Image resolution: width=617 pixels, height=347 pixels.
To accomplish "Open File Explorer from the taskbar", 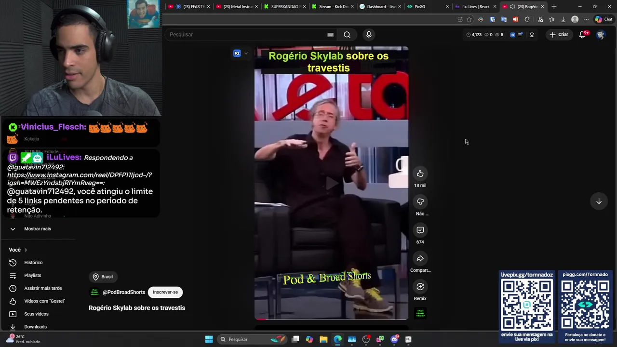I will pos(323,339).
